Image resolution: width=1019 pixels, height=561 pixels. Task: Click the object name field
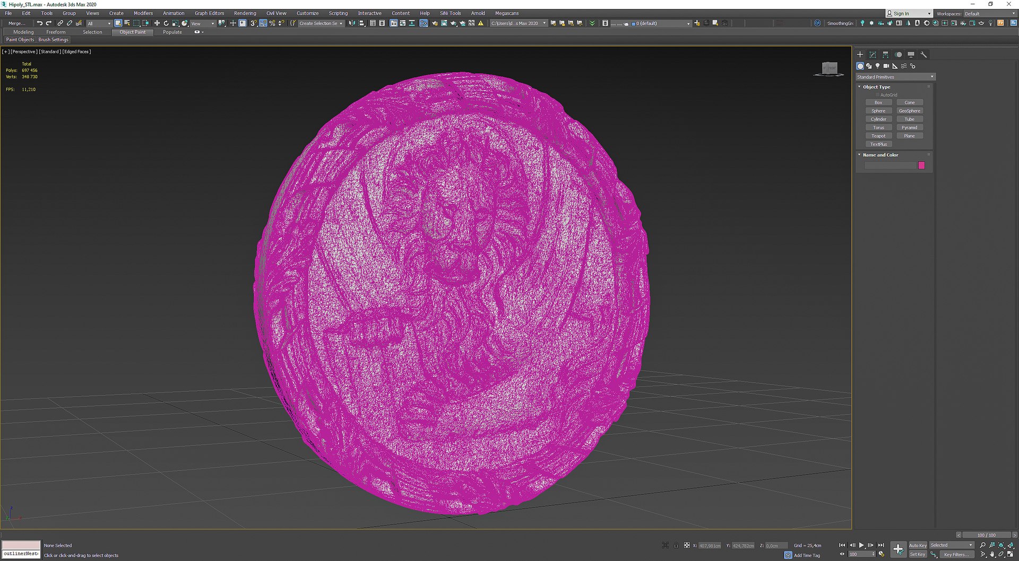[x=890, y=165]
